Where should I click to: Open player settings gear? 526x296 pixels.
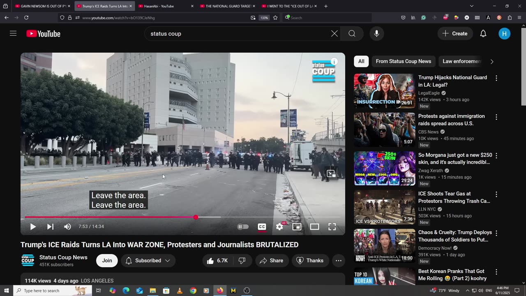pyautogui.click(x=279, y=227)
